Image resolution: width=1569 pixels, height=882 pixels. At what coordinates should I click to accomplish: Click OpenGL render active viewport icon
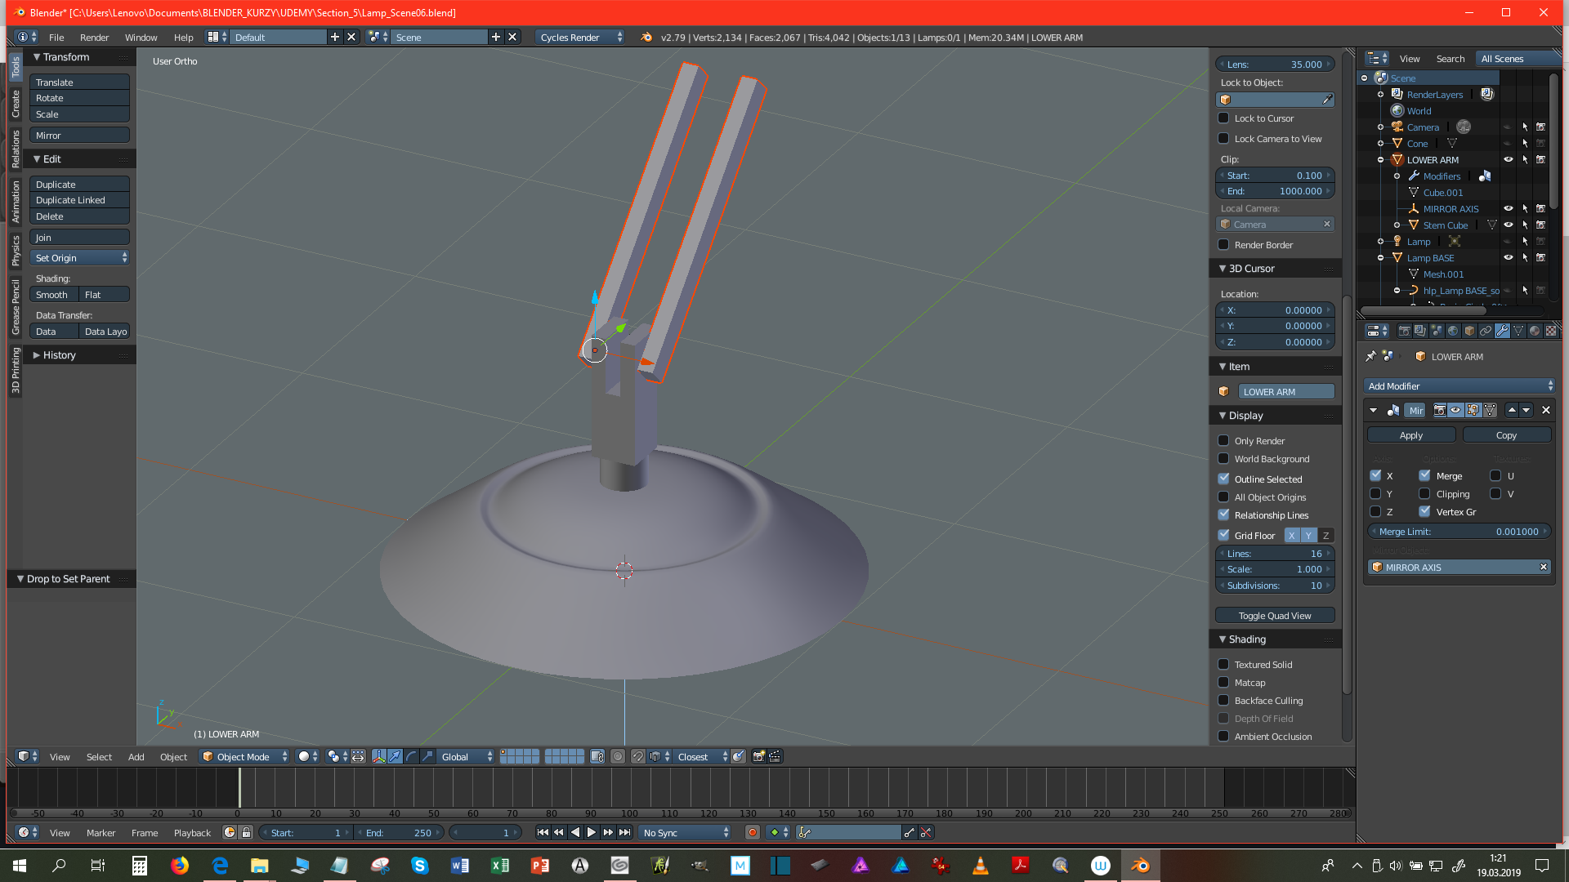point(758,756)
